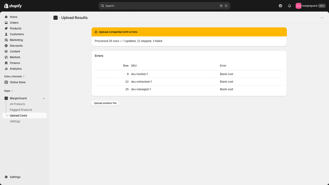
Task: Click the Discounts badge icon
Action: pos(6,46)
